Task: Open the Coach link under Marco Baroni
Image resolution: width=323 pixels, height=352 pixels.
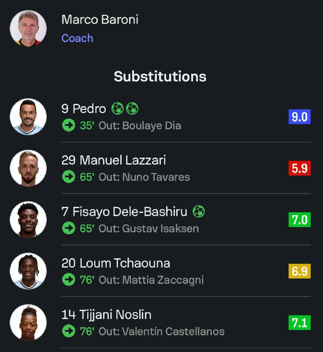Action: 77,38
